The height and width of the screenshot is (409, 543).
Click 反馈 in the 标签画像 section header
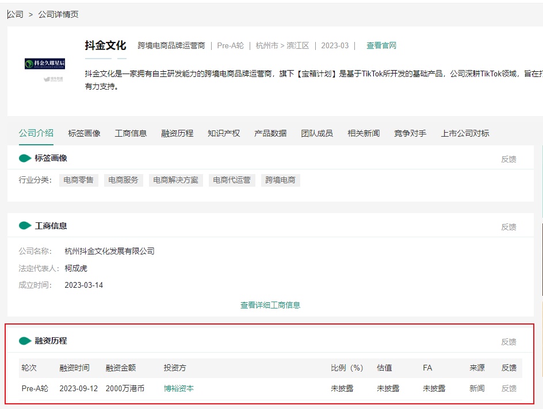(x=508, y=159)
